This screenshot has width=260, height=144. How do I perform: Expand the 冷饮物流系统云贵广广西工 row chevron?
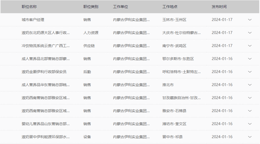click(x=250, y=46)
